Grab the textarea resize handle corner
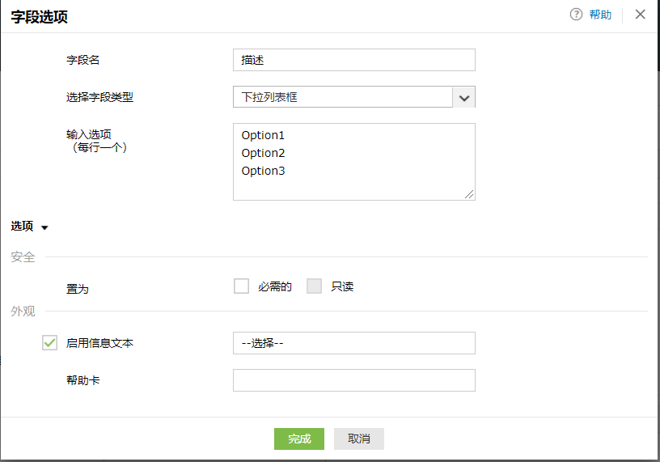 469,194
